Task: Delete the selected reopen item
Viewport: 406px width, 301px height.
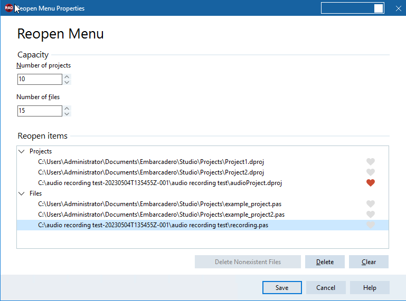Action: pyautogui.click(x=325, y=261)
